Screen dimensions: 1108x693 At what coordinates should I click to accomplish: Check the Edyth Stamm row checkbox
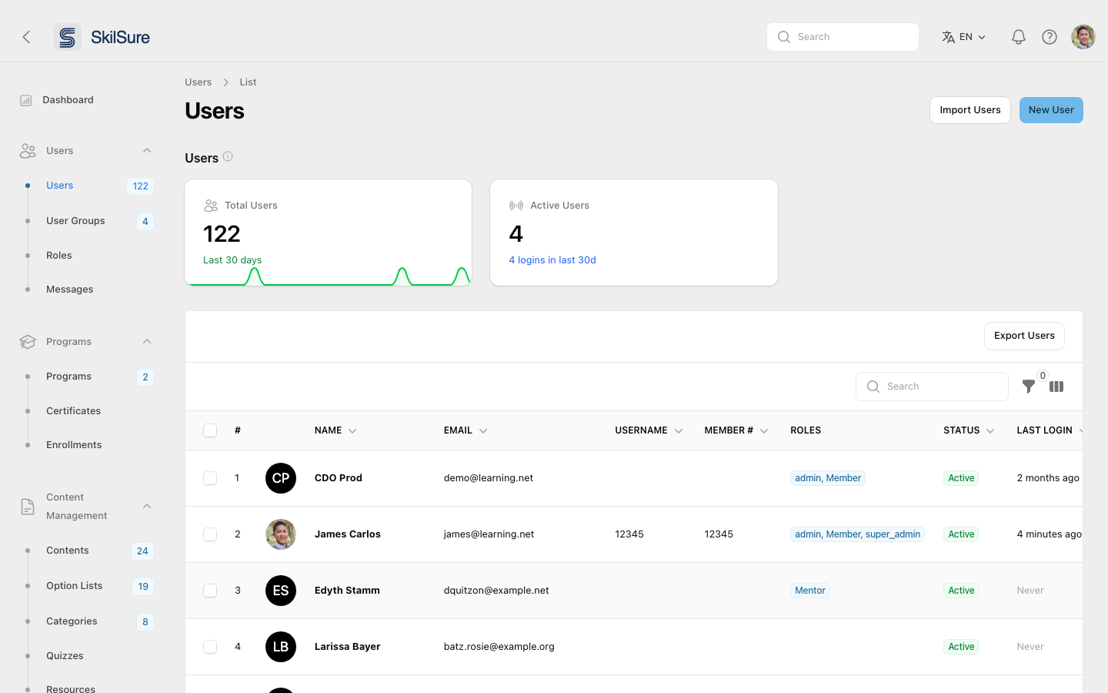tap(210, 591)
